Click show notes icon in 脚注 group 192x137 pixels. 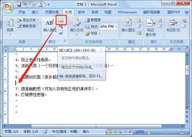pos(61,32)
